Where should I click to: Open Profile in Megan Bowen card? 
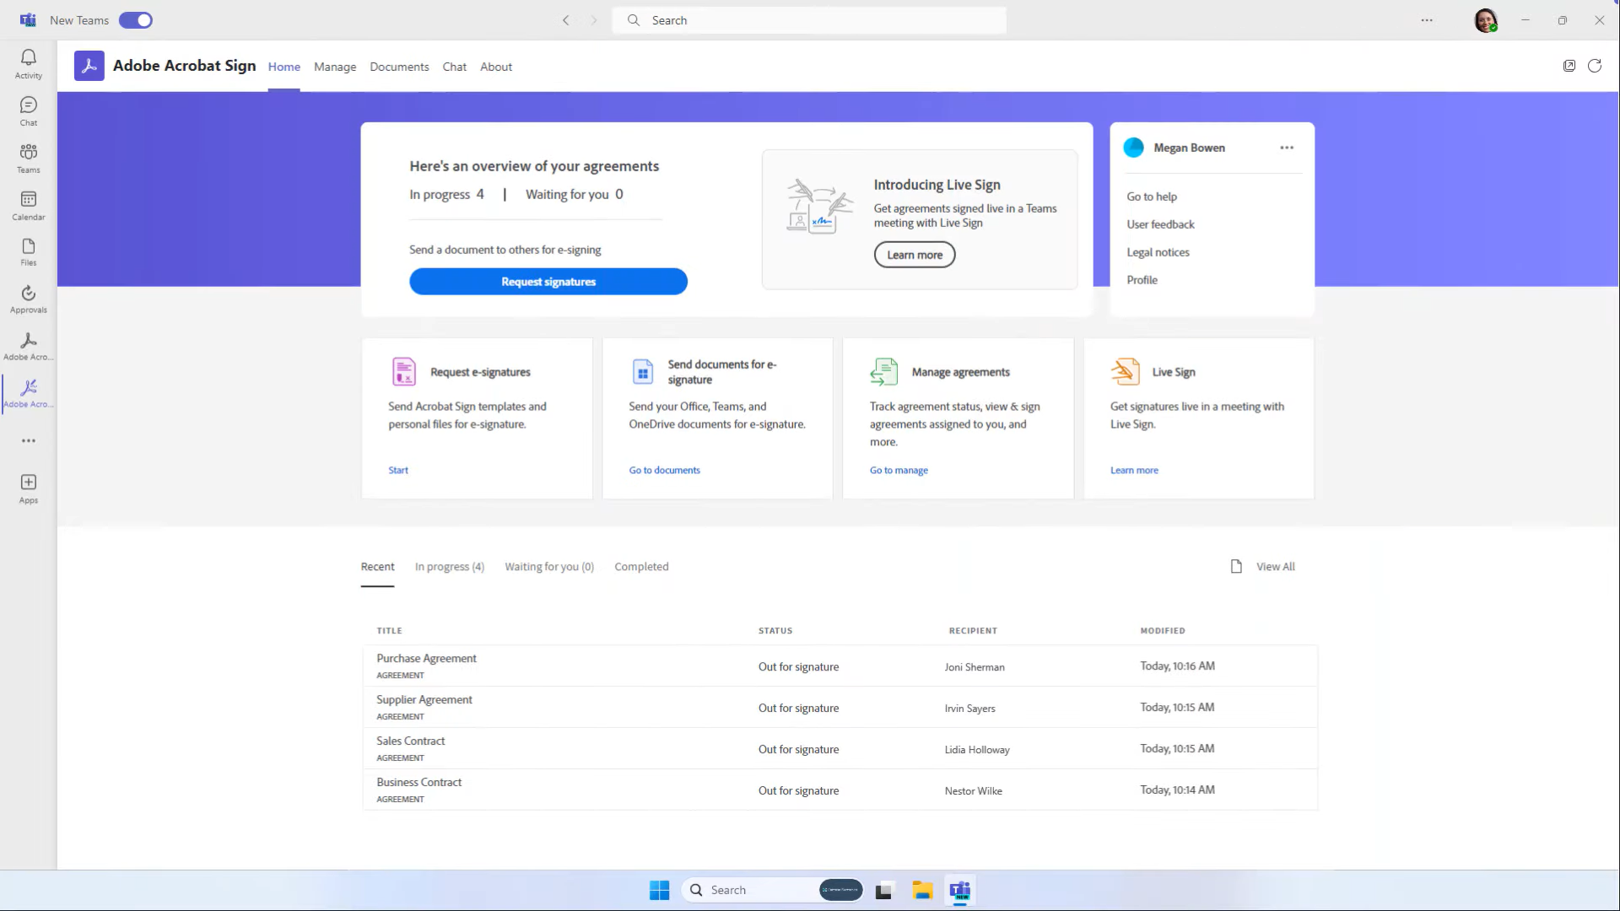[x=1142, y=280]
